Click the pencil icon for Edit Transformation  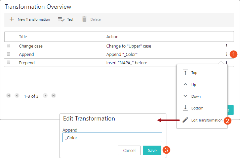185,120
